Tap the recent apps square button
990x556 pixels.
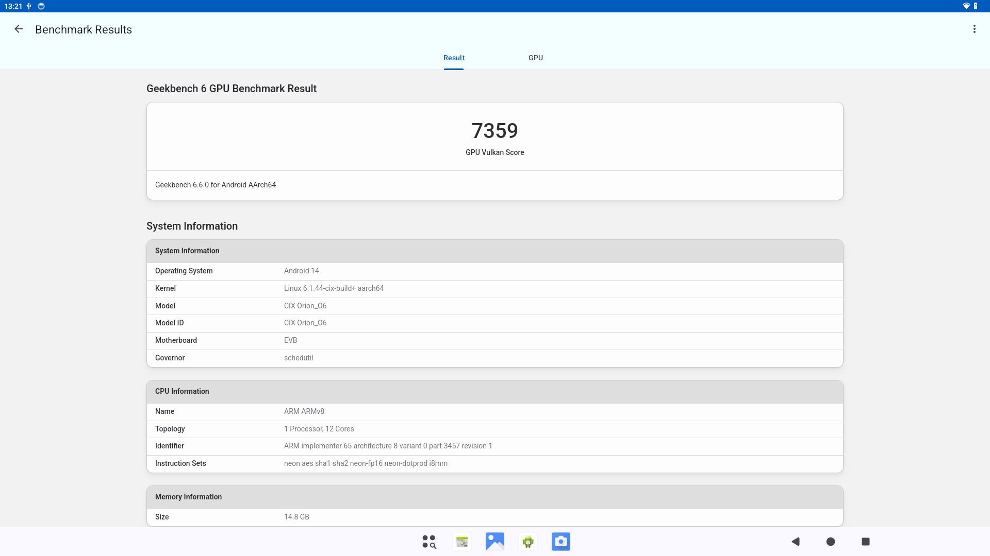pos(866,542)
